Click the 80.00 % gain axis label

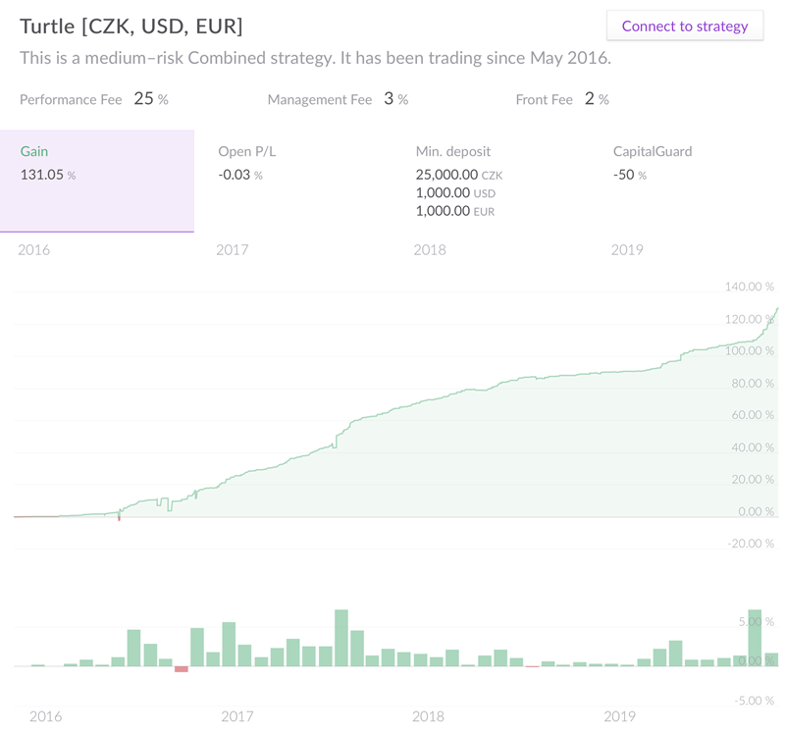tap(753, 383)
